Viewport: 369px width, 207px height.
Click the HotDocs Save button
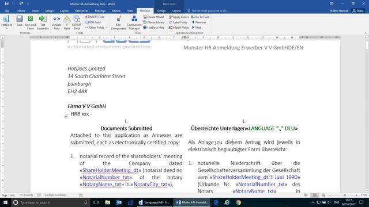pyautogui.click(x=20, y=21)
